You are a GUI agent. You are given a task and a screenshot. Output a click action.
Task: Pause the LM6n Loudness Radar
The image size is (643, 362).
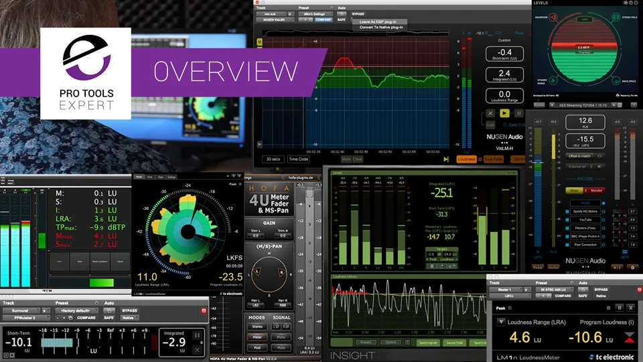click(234, 176)
